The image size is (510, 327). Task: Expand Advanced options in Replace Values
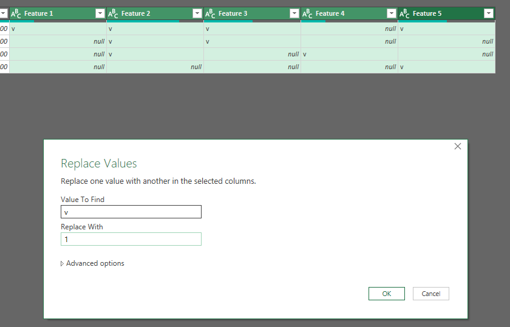(92, 263)
